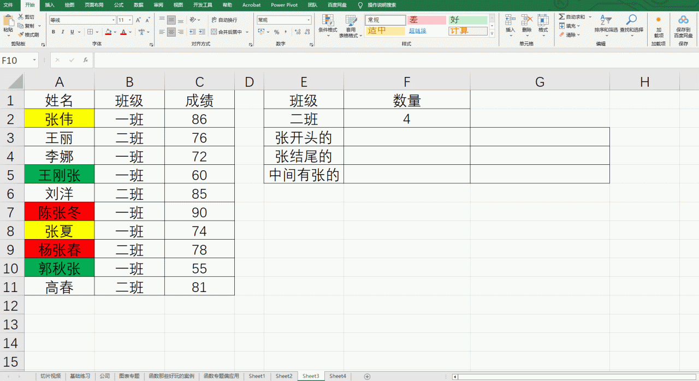Viewport: 699px width, 381px height.
Task: Apply red font color with the A icon
Action: coord(123,32)
